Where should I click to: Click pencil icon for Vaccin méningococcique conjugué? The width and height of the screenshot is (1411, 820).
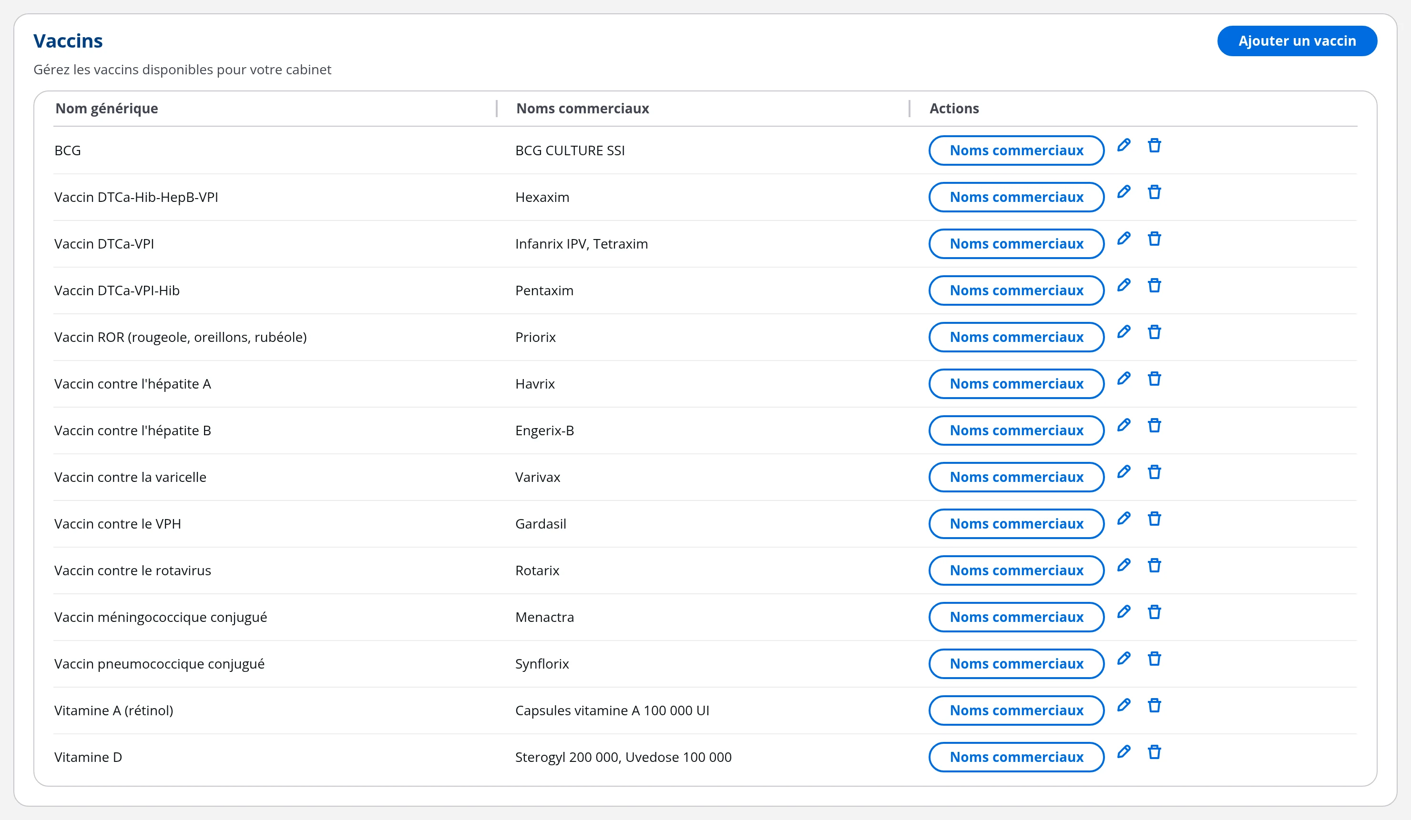pos(1123,612)
